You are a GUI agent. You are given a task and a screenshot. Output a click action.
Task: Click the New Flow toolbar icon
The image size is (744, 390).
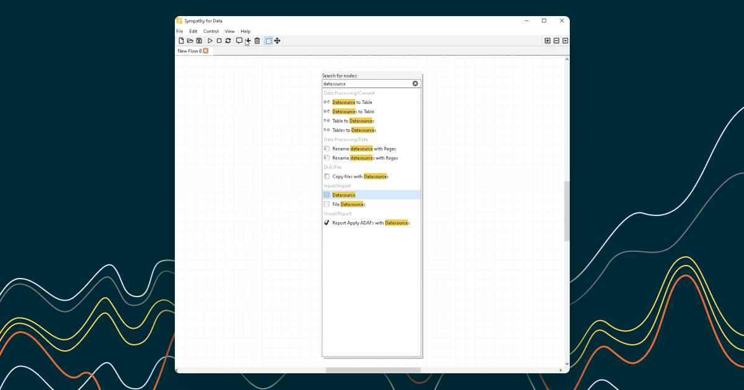[181, 41]
